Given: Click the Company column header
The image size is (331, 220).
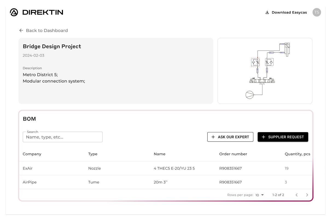Looking at the screenshot, I should coord(32,154).
